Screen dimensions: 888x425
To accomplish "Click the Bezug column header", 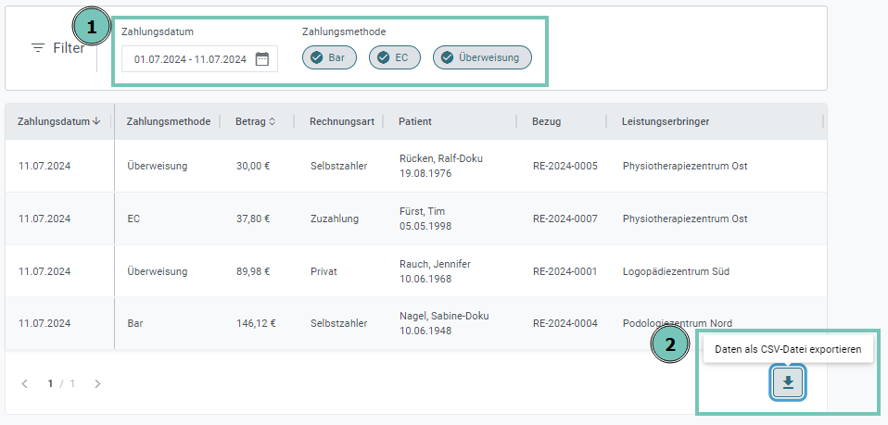I will [x=546, y=121].
